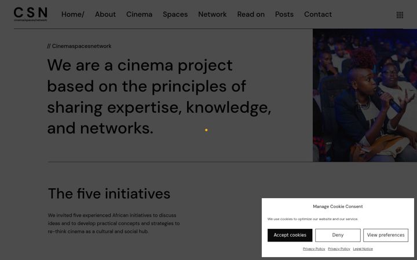Click the 'We are a cinema project' headline
This screenshot has width=417, height=260.
(159, 96)
